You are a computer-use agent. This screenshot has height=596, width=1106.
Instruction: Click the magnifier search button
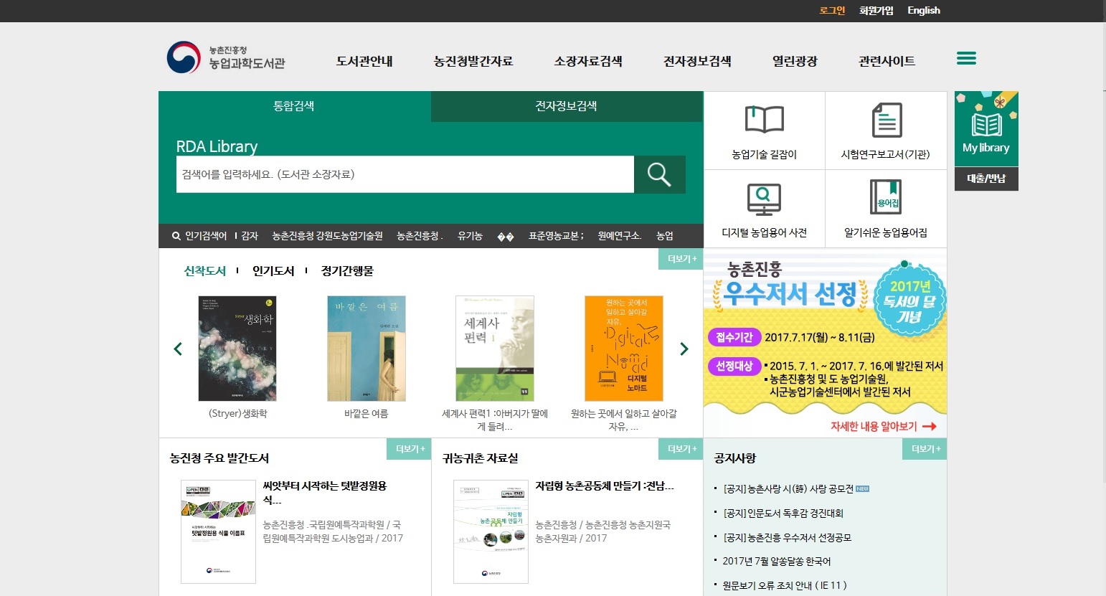[659, 174]
